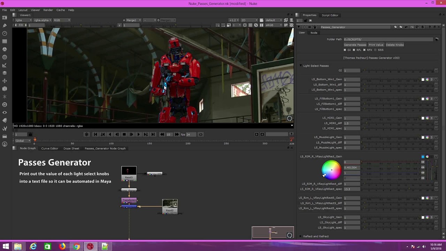
Task: Open the Keyer nodes toolbar menu
Action: pos(5,65)
